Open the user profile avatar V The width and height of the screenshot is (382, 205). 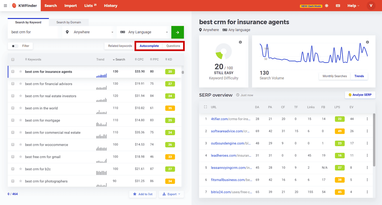[x=371, y=5]
